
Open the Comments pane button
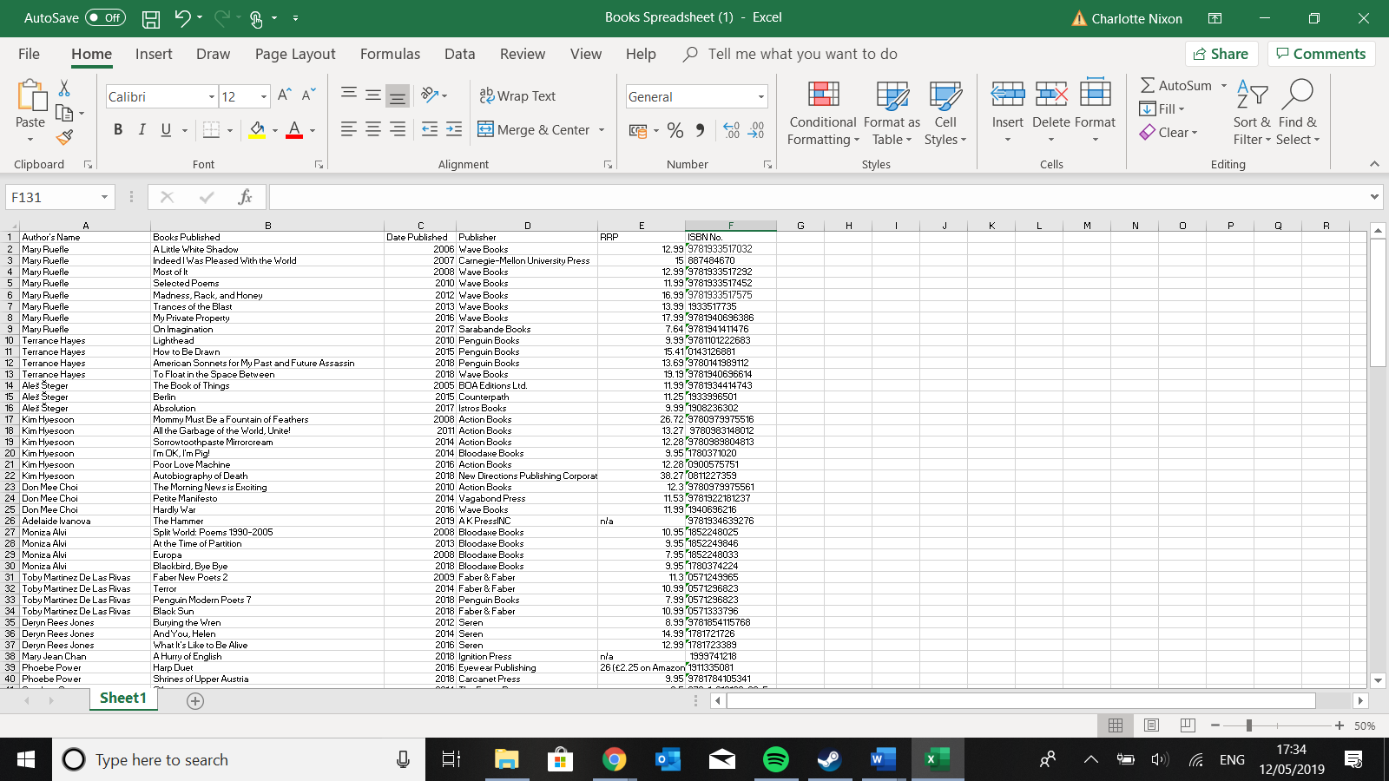point(1320,54)
